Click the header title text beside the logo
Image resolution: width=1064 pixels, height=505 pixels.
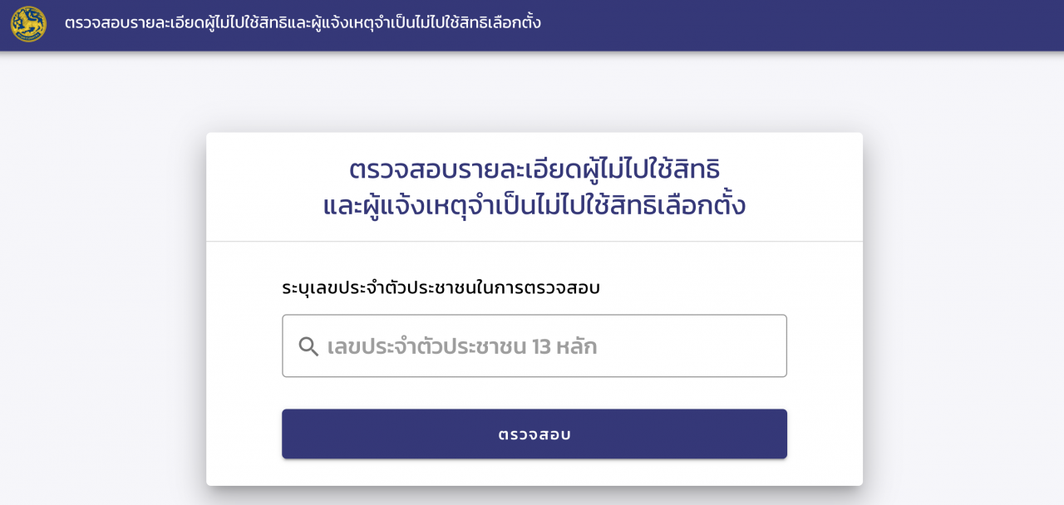tap(303, 22)
